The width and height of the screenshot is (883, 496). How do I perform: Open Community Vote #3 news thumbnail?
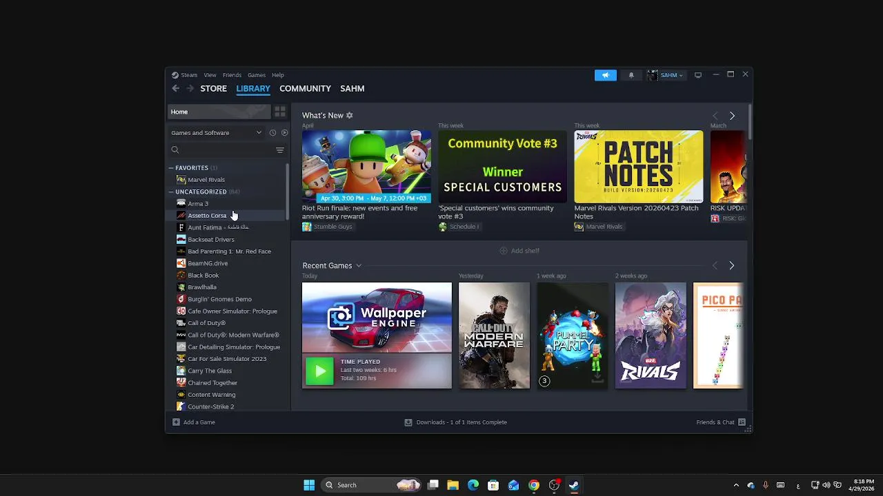(x=502, y=167)
